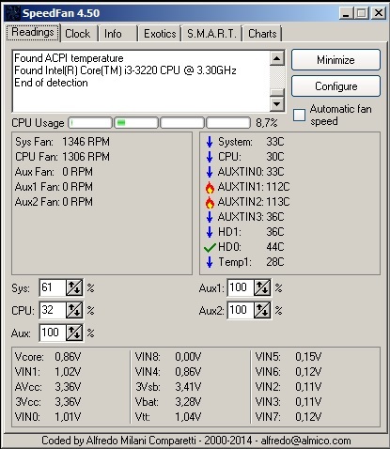Click the flame icon beside AUXTIN2
Viewport: 390px width, 449px height.
tap(210, 202)
